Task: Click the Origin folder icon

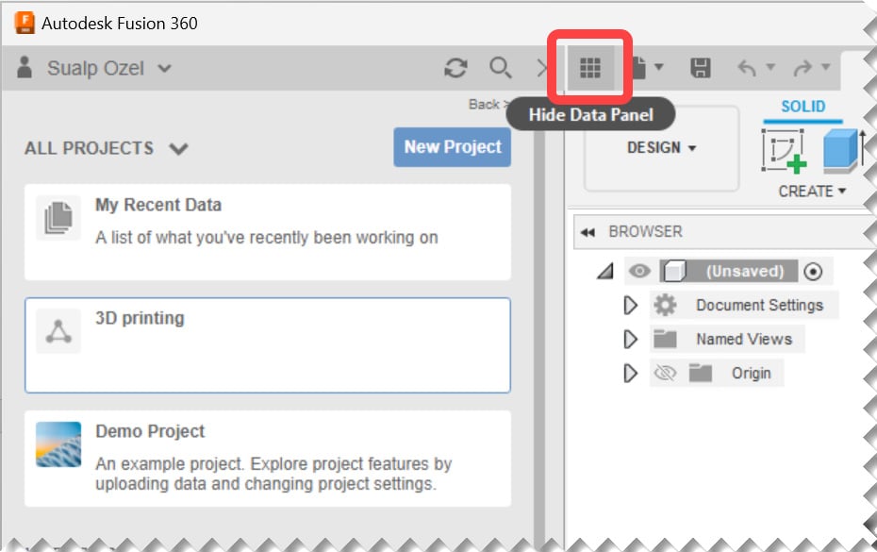Action: pos(701,374)
